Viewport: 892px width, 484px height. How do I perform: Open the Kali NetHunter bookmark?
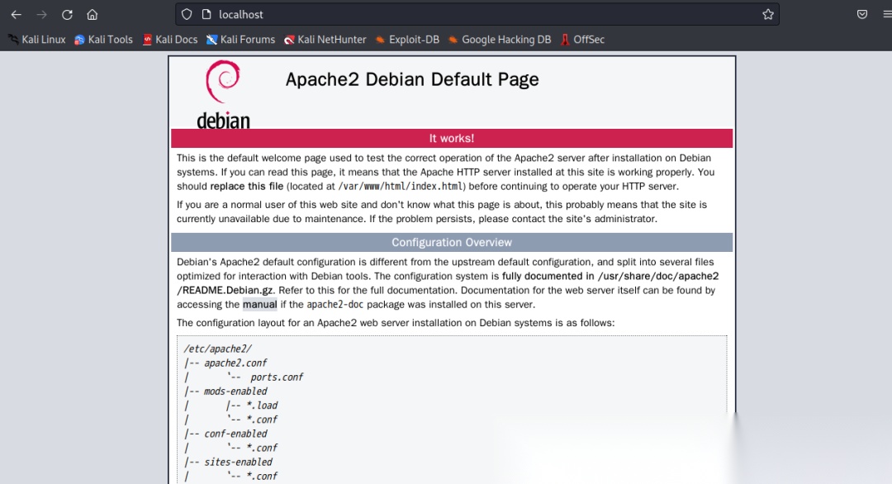coord(325,39)
